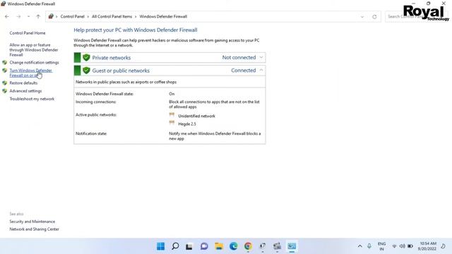Screen dimensions: 452x254
Task: Open the Windows Start menu
Action: point(160,246)
